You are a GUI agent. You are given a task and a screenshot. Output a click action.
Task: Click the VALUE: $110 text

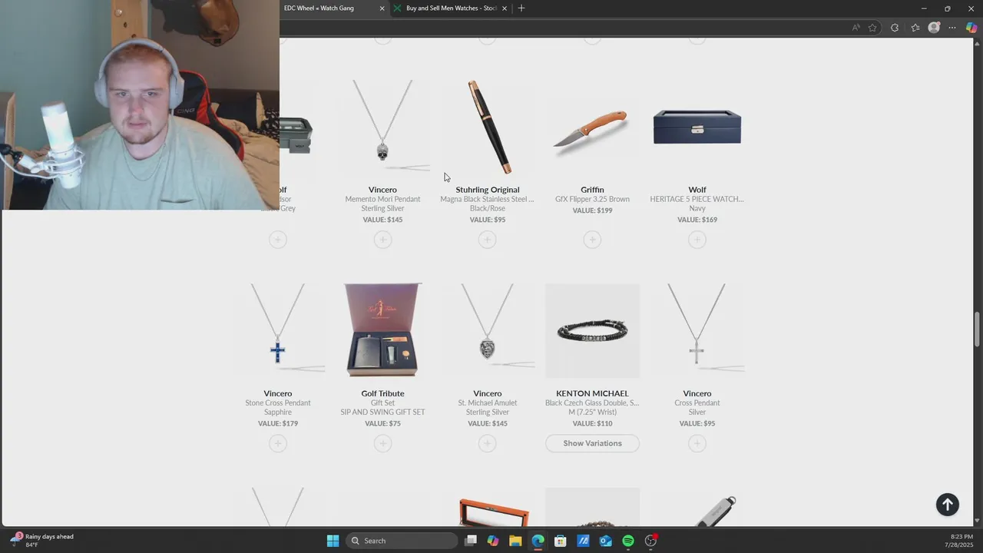pyautogui.click(x=592, y=423)
